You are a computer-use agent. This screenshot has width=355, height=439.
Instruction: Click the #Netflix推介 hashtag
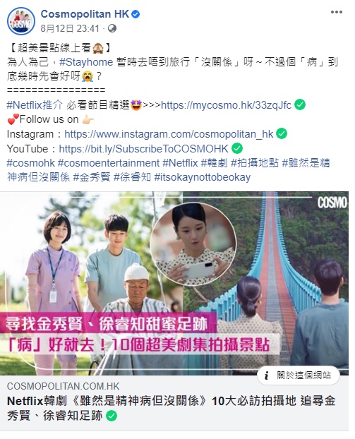point(35,105)
